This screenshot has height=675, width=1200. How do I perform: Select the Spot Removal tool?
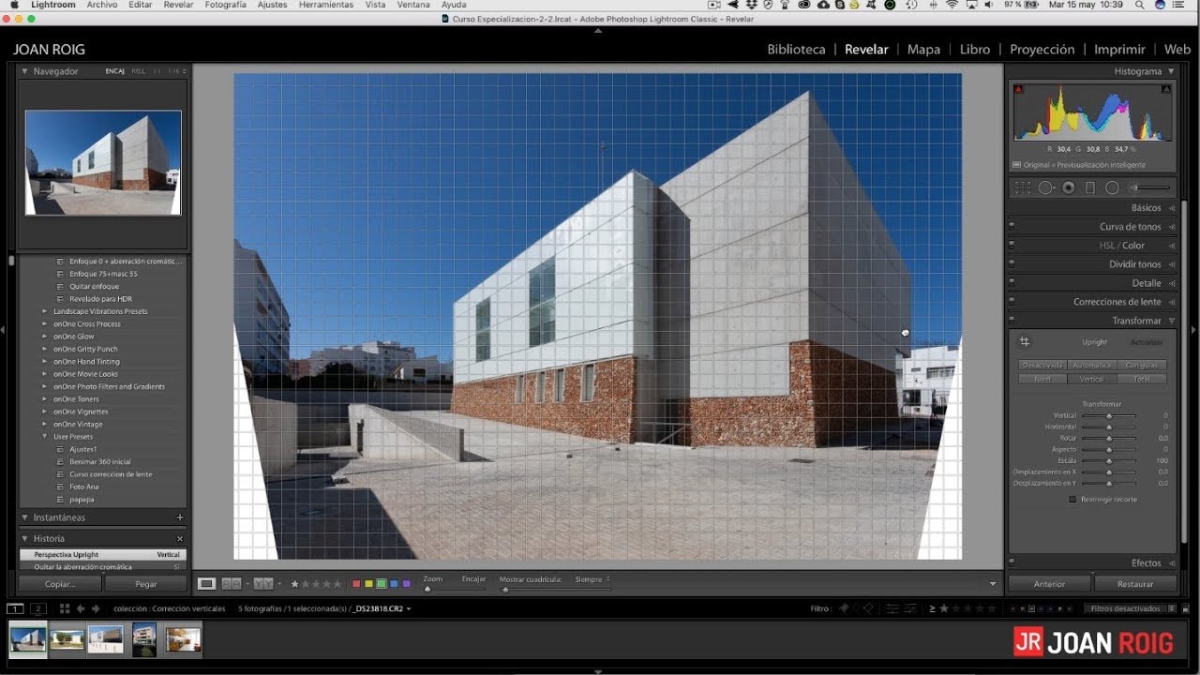pyautogui.click(x=1046, y=187)
